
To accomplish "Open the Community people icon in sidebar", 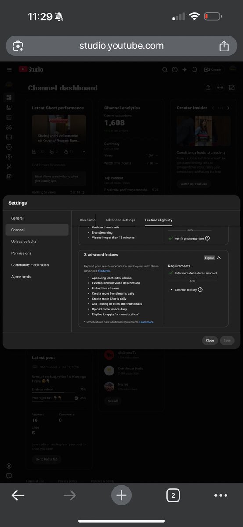I will click(x=9, y=127).
